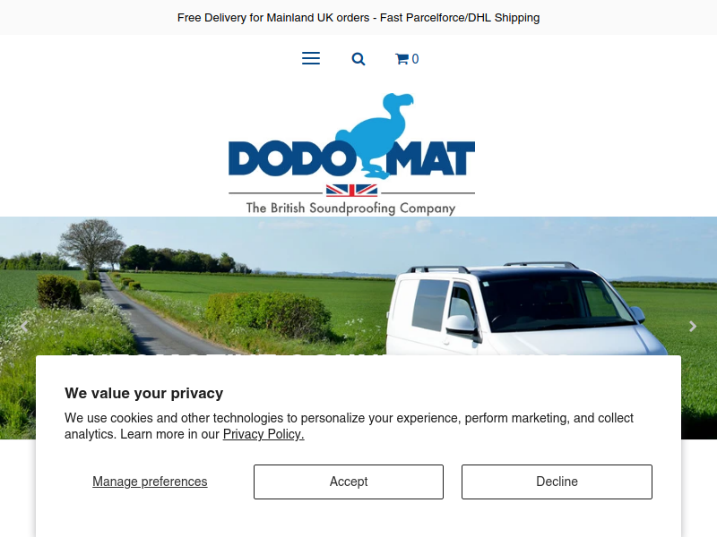Image resolution: width=717 pixels, height=537 pixels.
Task: Go to previous slide with left chevron
Action: point(24,326)
